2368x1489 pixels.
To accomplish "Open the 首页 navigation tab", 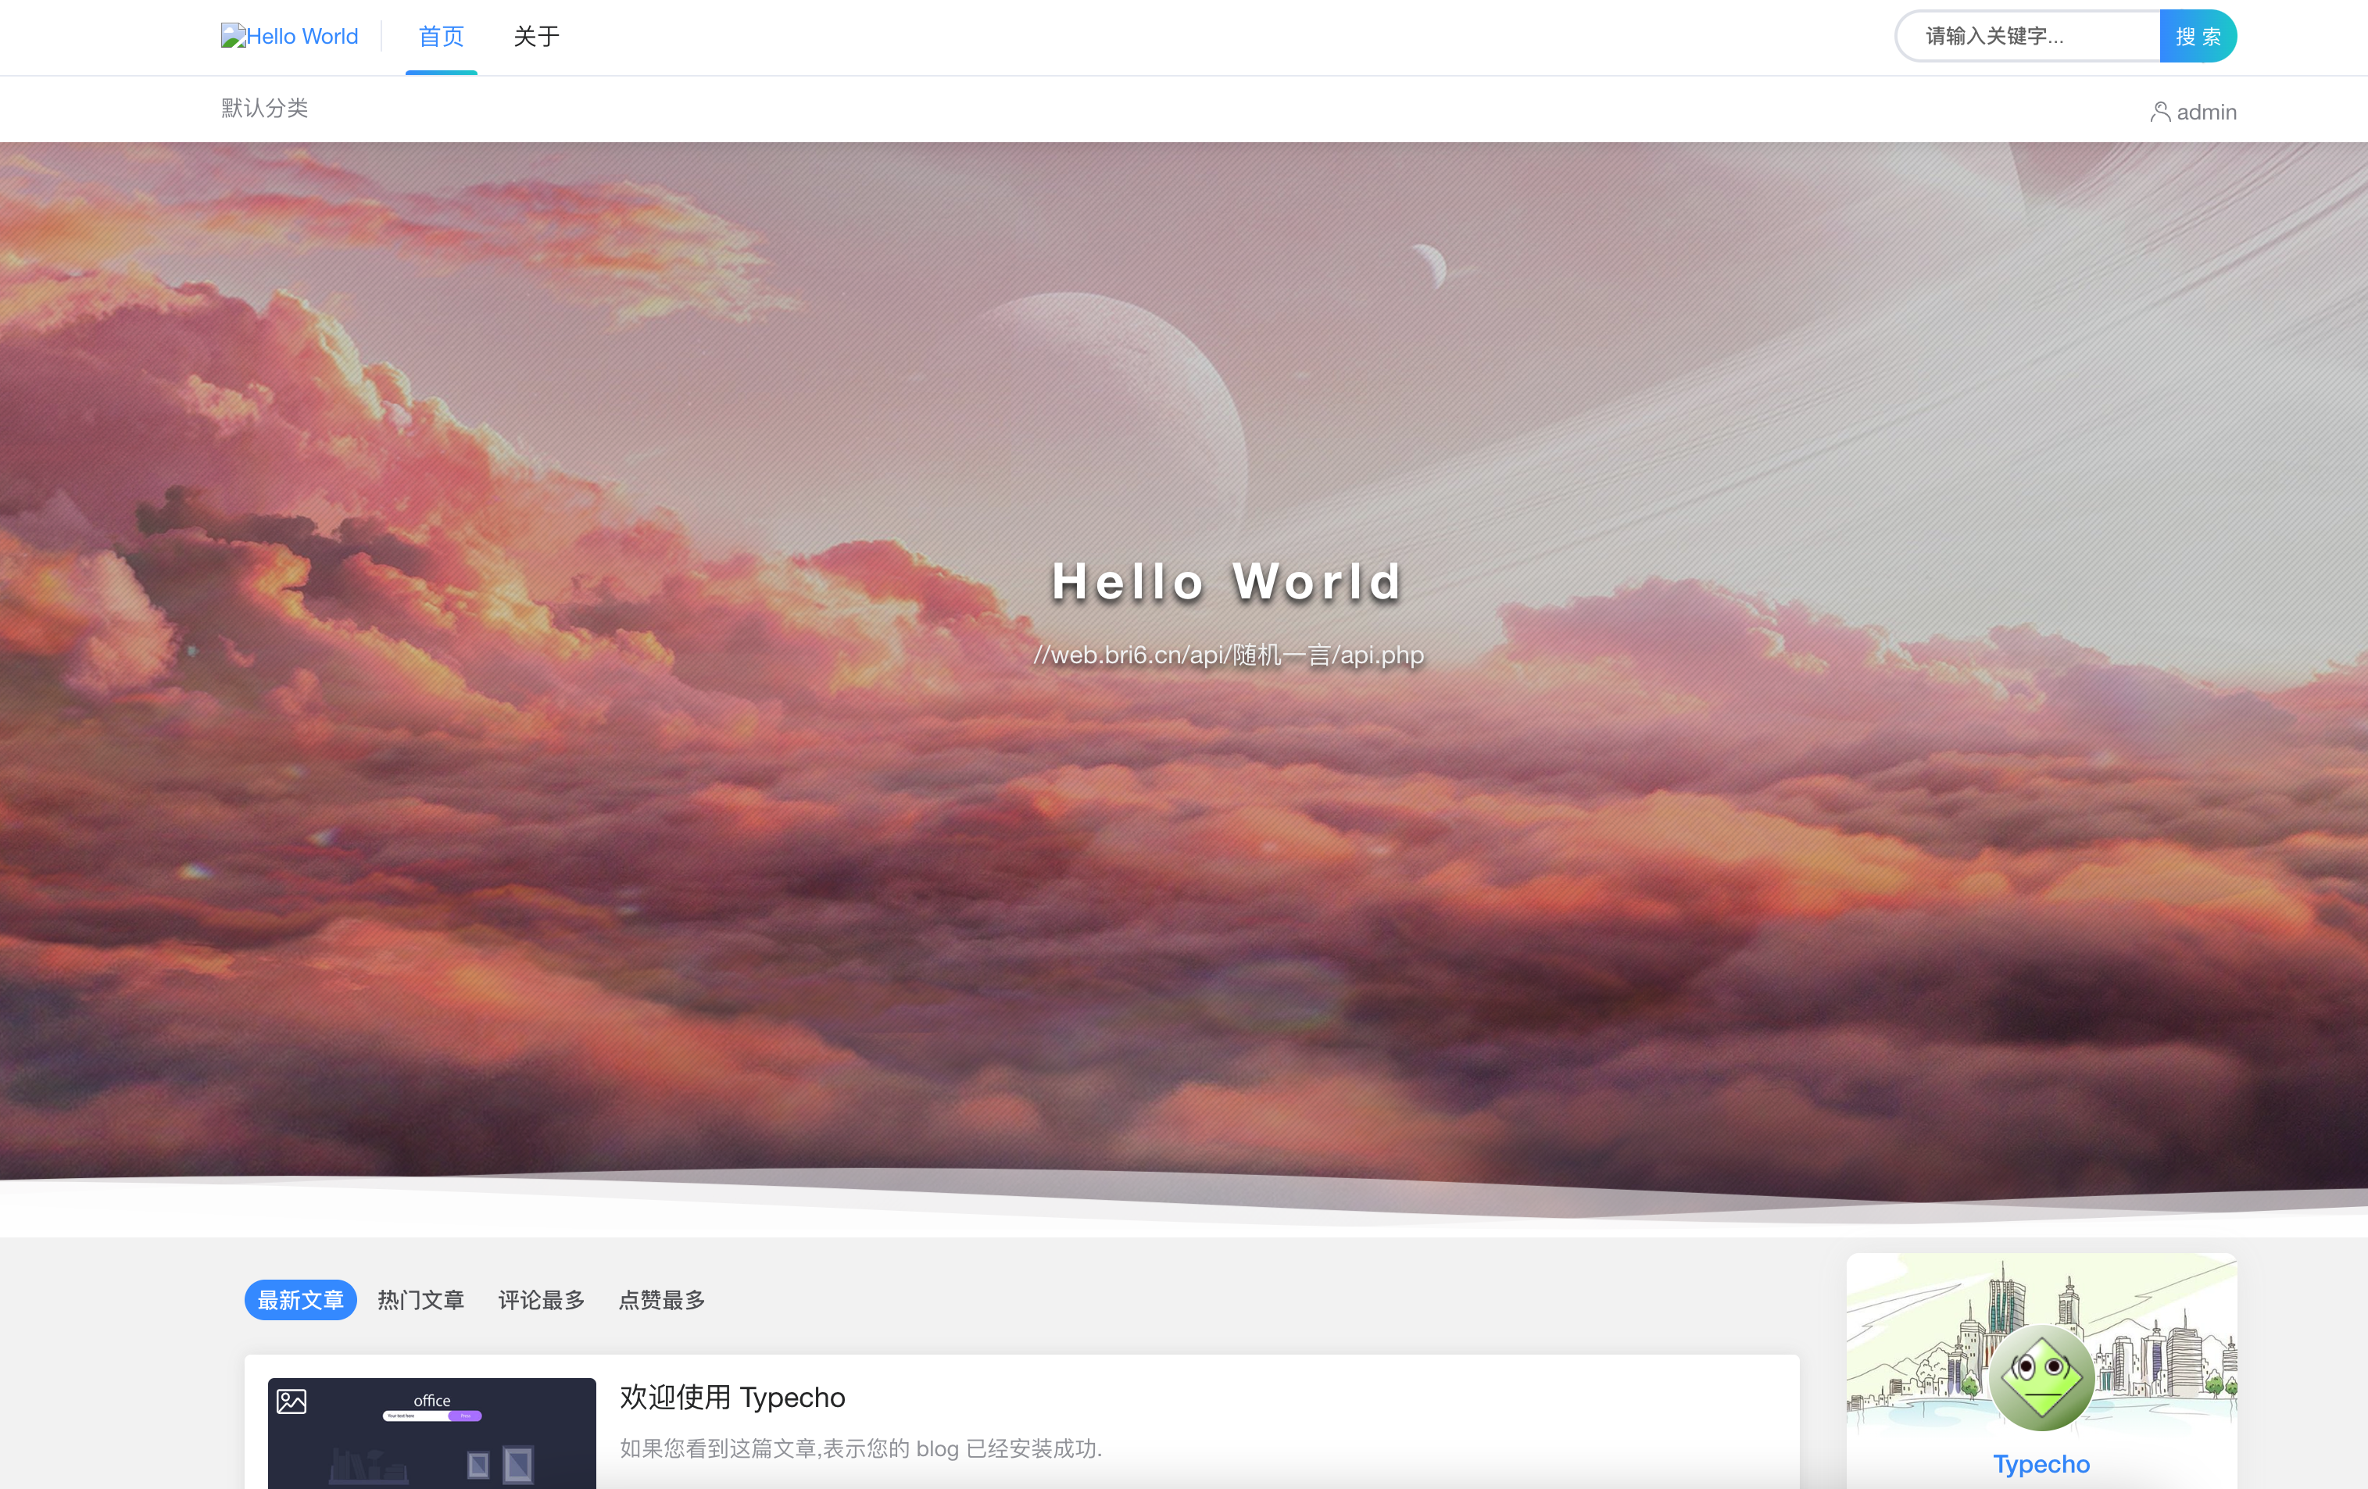I will (441, 37).
